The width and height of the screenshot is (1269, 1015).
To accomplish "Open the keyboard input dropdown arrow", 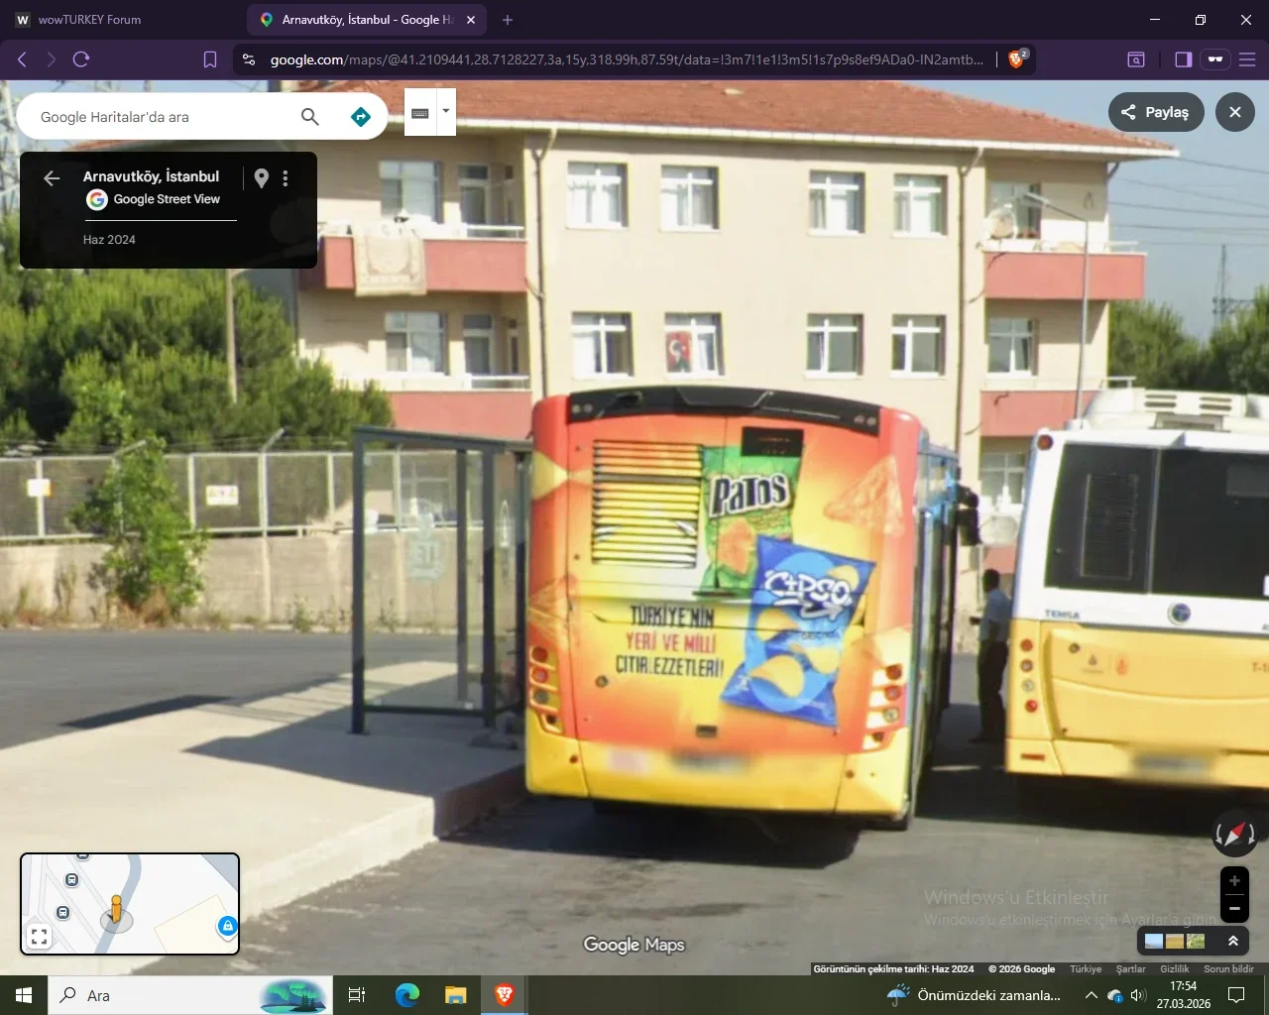I will coord(445,111).
